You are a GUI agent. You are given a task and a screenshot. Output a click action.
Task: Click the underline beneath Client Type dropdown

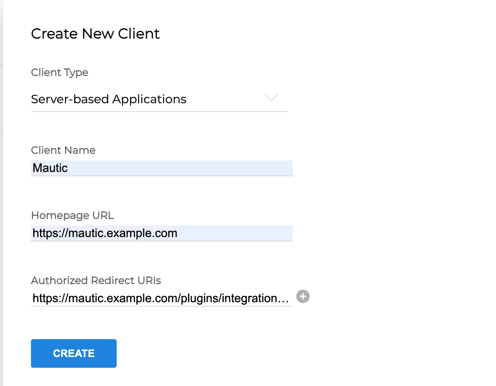[x=159, y=112]
